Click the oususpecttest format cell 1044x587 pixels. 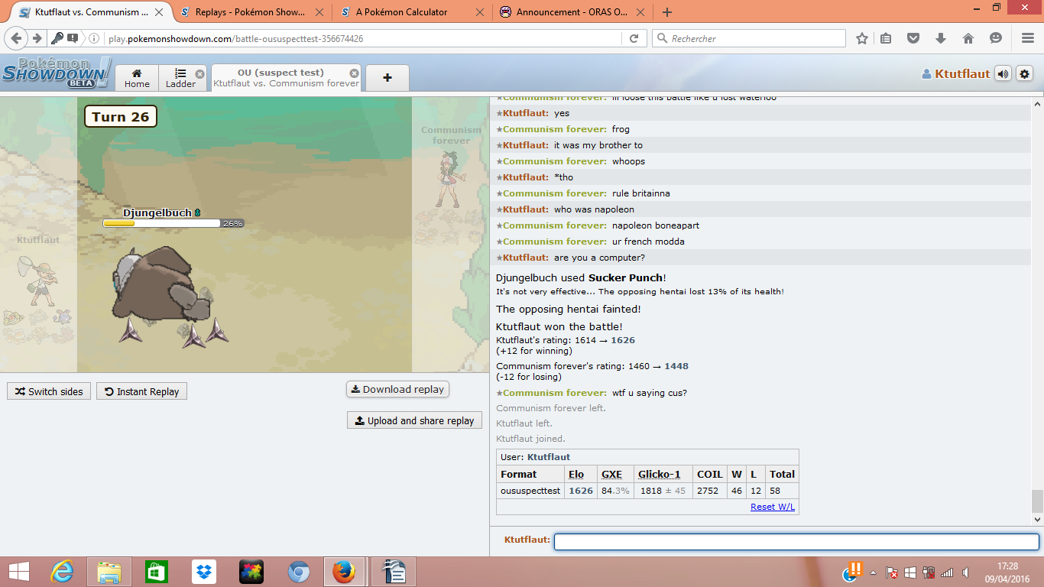tap(530, 491)
